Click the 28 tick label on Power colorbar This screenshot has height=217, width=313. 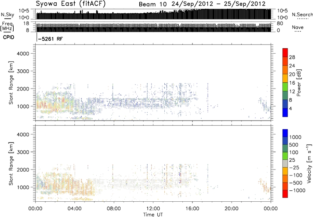[292, 57]
